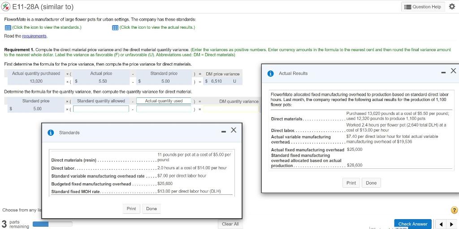Viewport: 459px width, 229px height.
Task: Click the Budgeted fixed manufacturing overhead row
Action: 142,184
